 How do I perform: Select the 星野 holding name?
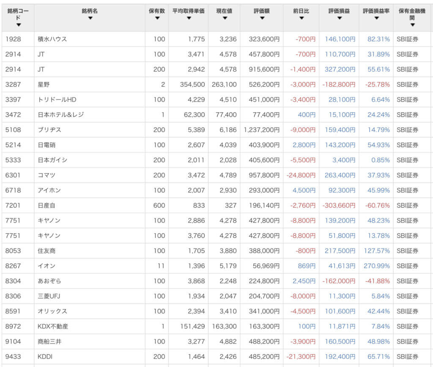pos(44,85)
